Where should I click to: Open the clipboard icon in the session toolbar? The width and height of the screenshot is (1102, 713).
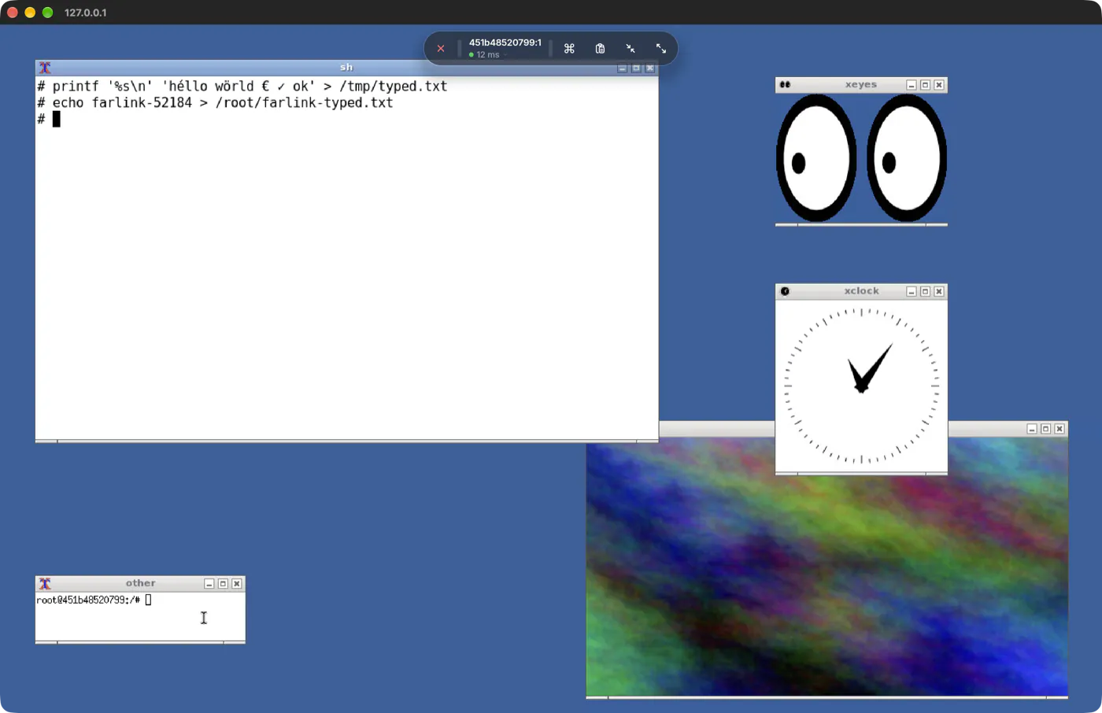tap(600, 49)
